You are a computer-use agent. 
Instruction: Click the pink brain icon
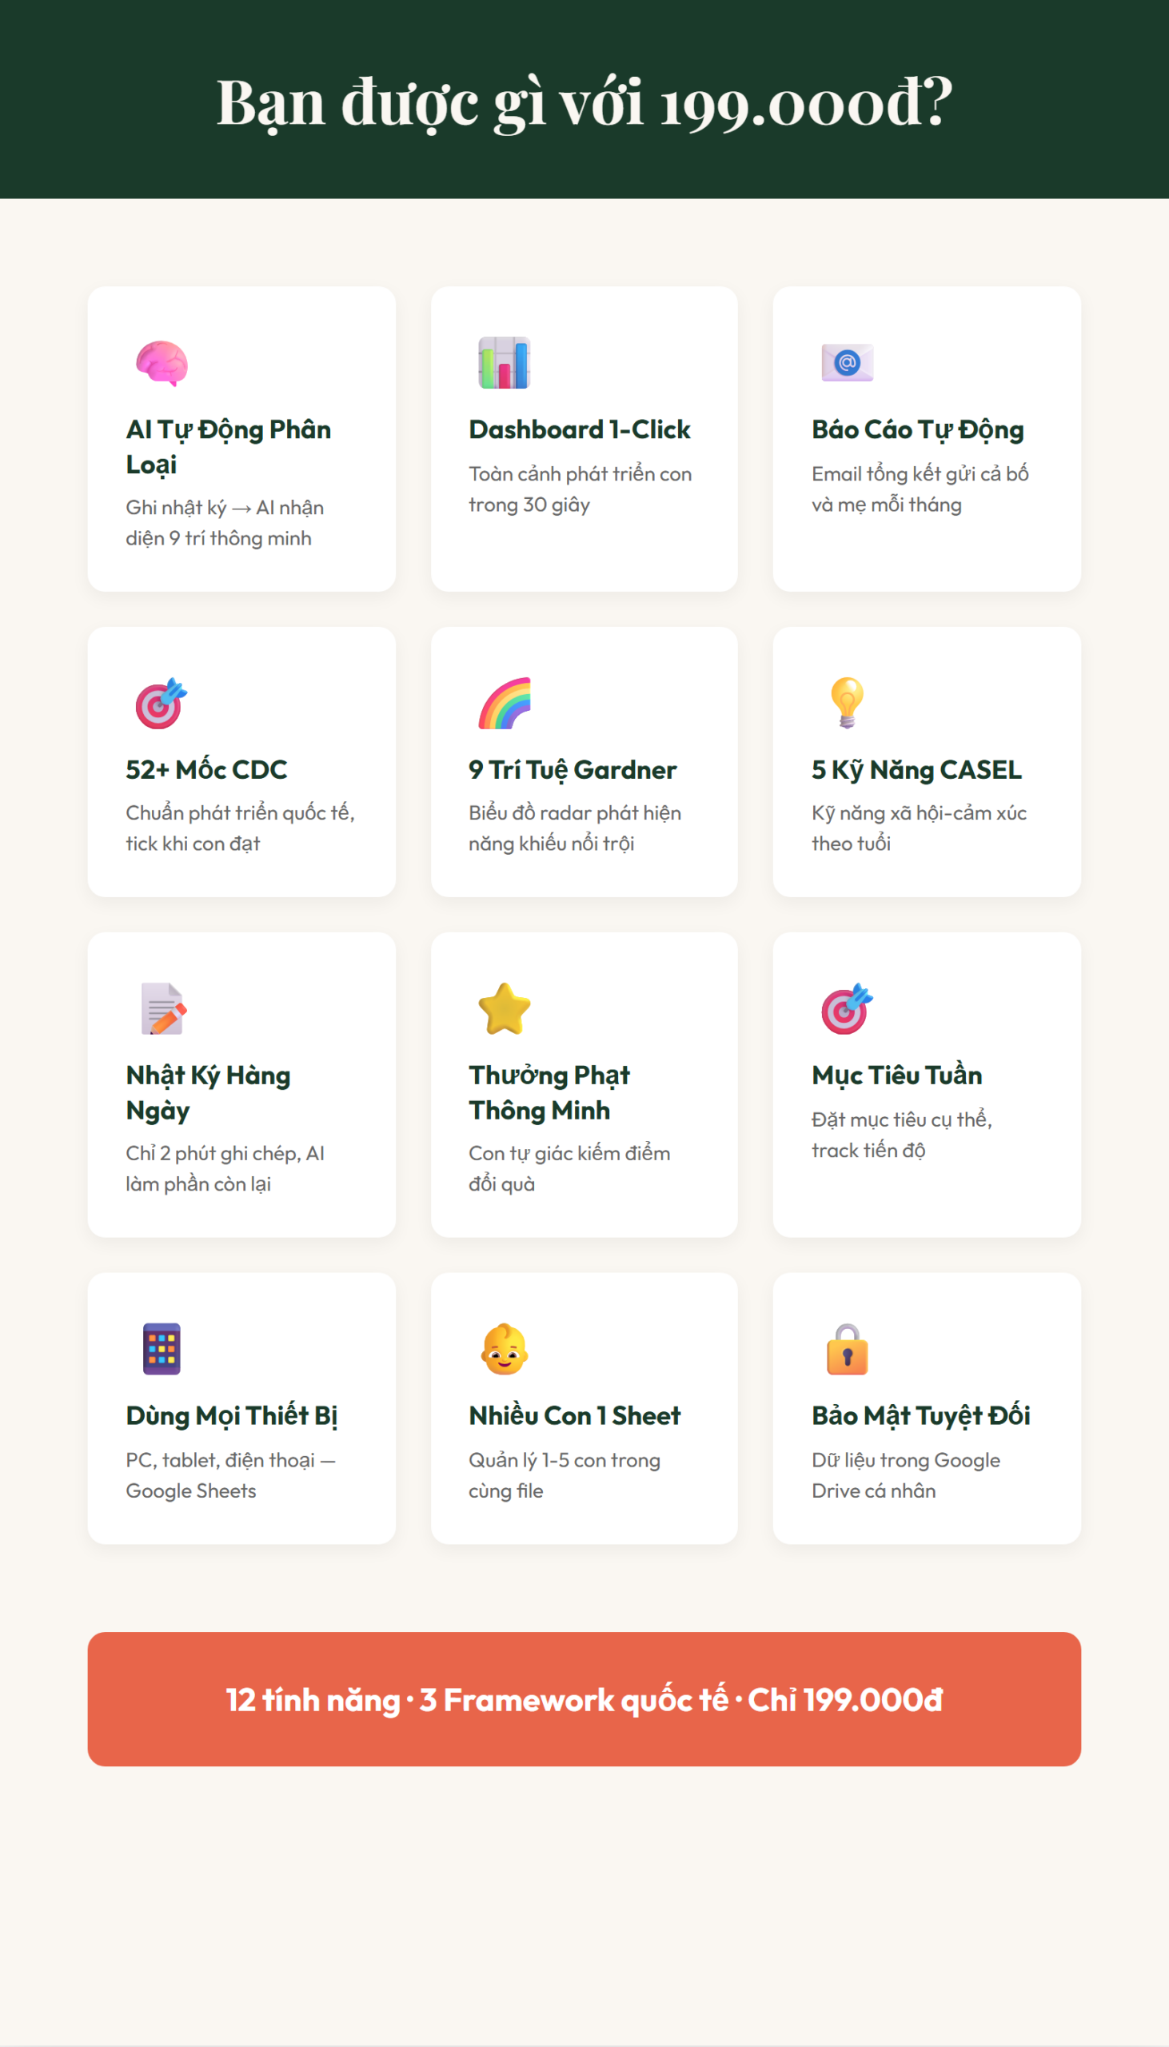click(x=162, y=363)
